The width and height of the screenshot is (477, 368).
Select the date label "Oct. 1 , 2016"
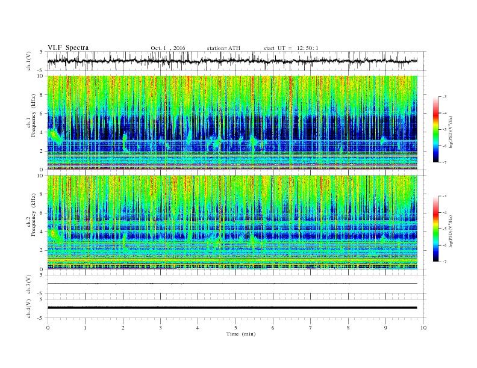click(167, 48)
